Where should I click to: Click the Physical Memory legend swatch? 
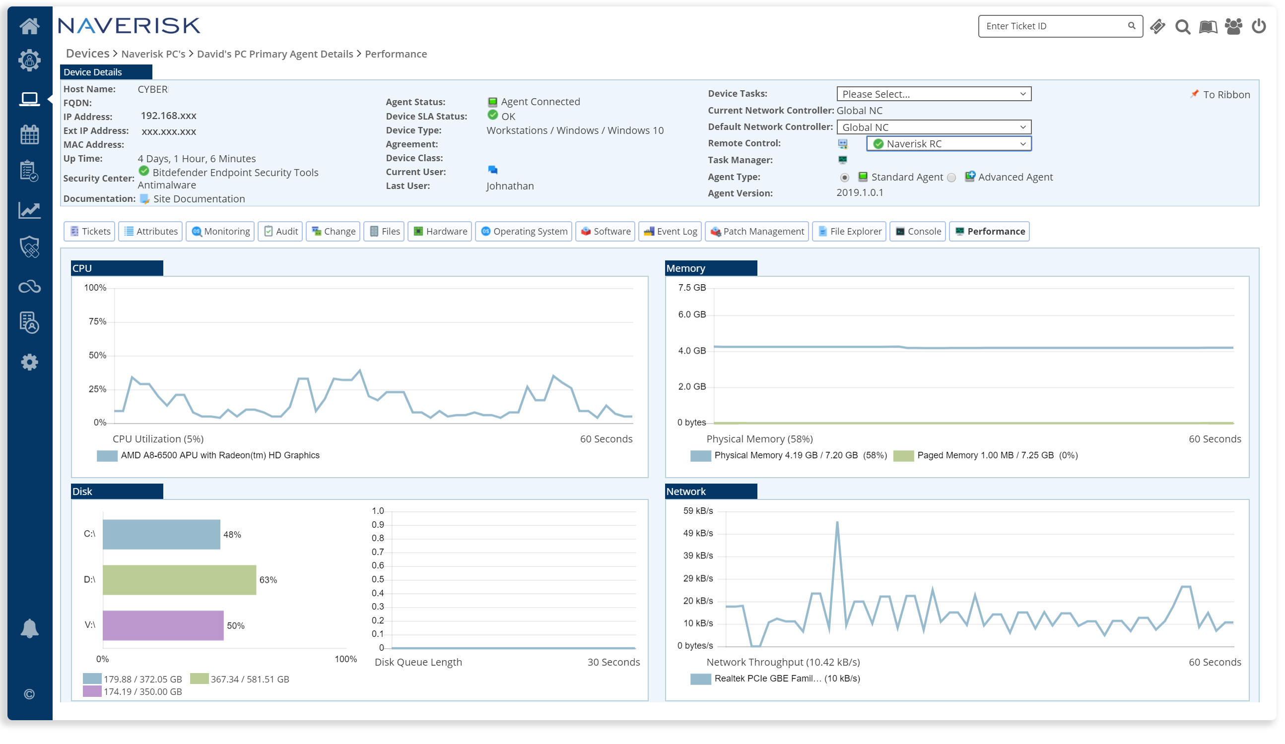point(701,455)
